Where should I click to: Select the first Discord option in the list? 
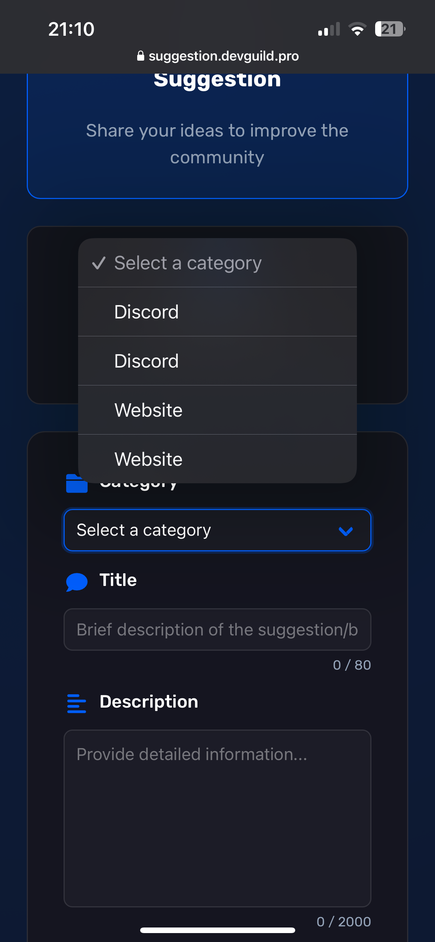(x=217, y=312)
